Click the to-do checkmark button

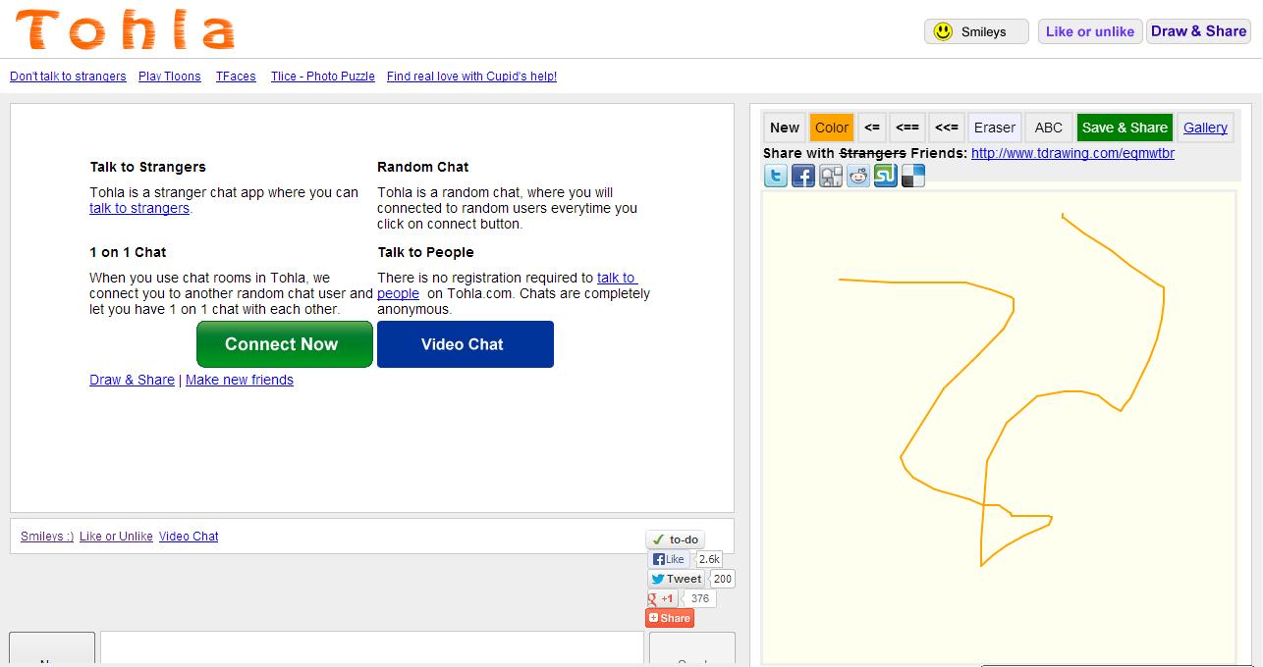675,539
